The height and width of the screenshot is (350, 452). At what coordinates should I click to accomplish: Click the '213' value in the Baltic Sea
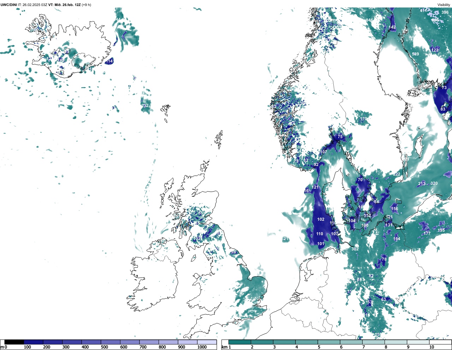(x=422, y=184)
